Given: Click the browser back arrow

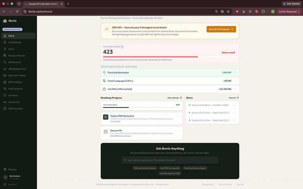Looking at the screenshot, I should click(4, 12).
